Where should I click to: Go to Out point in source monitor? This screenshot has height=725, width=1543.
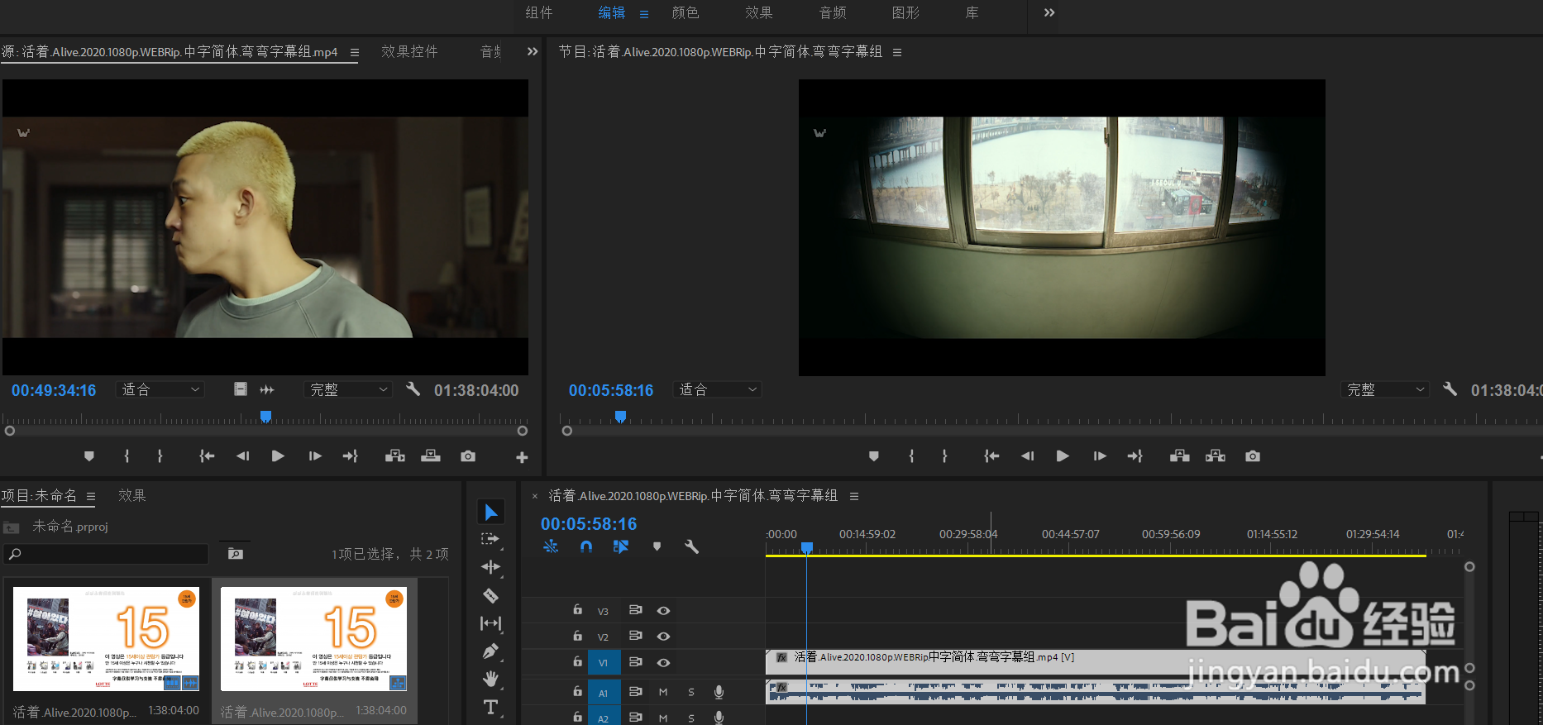tap(351, 456)
